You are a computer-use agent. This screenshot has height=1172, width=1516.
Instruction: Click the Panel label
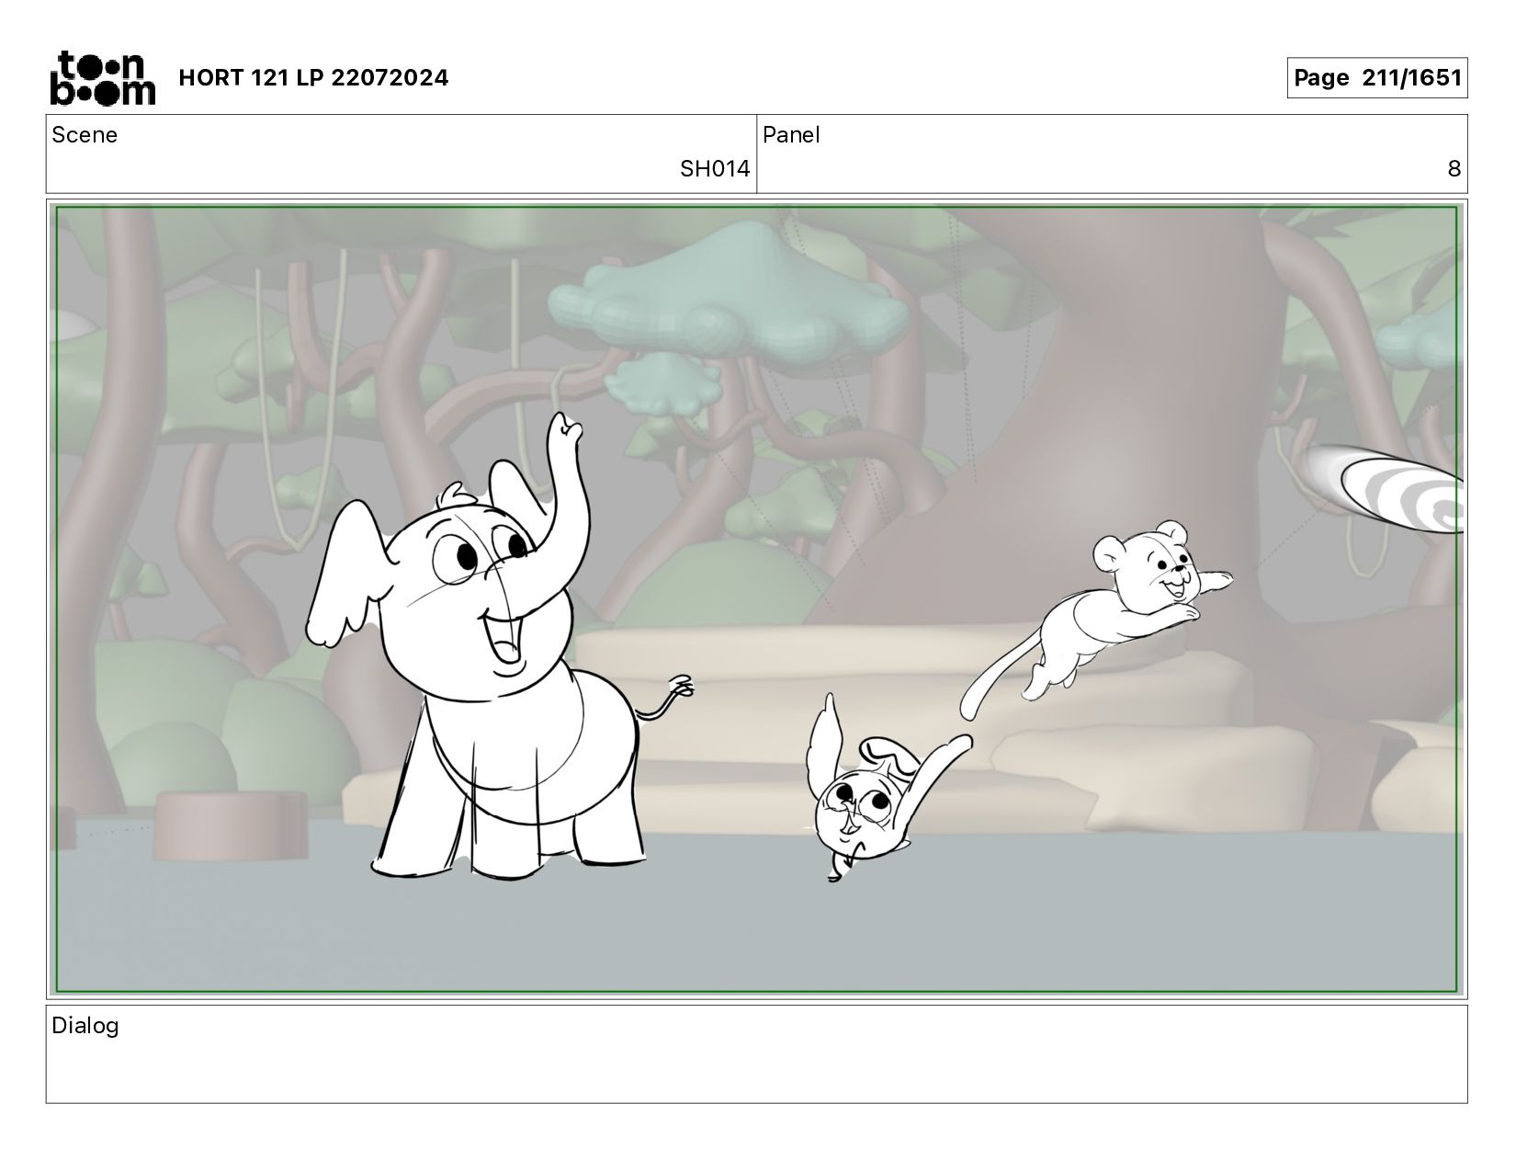click(791, 135)
